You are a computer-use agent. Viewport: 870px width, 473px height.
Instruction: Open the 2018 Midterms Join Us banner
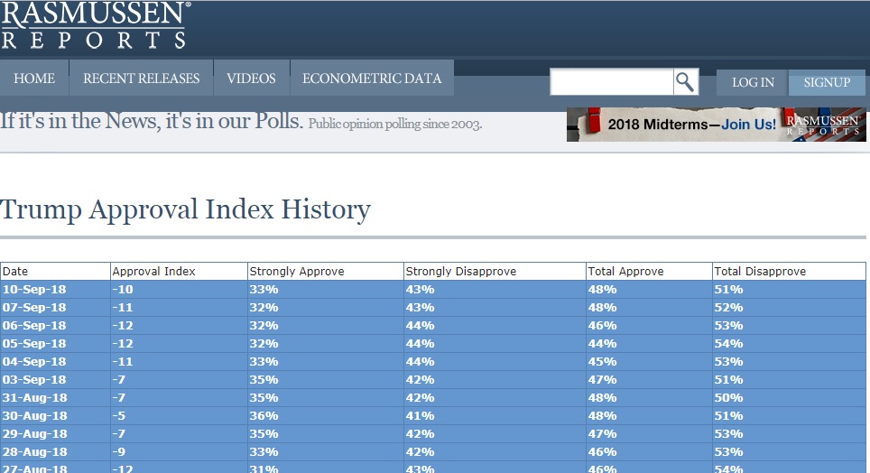tap(716, 125)
